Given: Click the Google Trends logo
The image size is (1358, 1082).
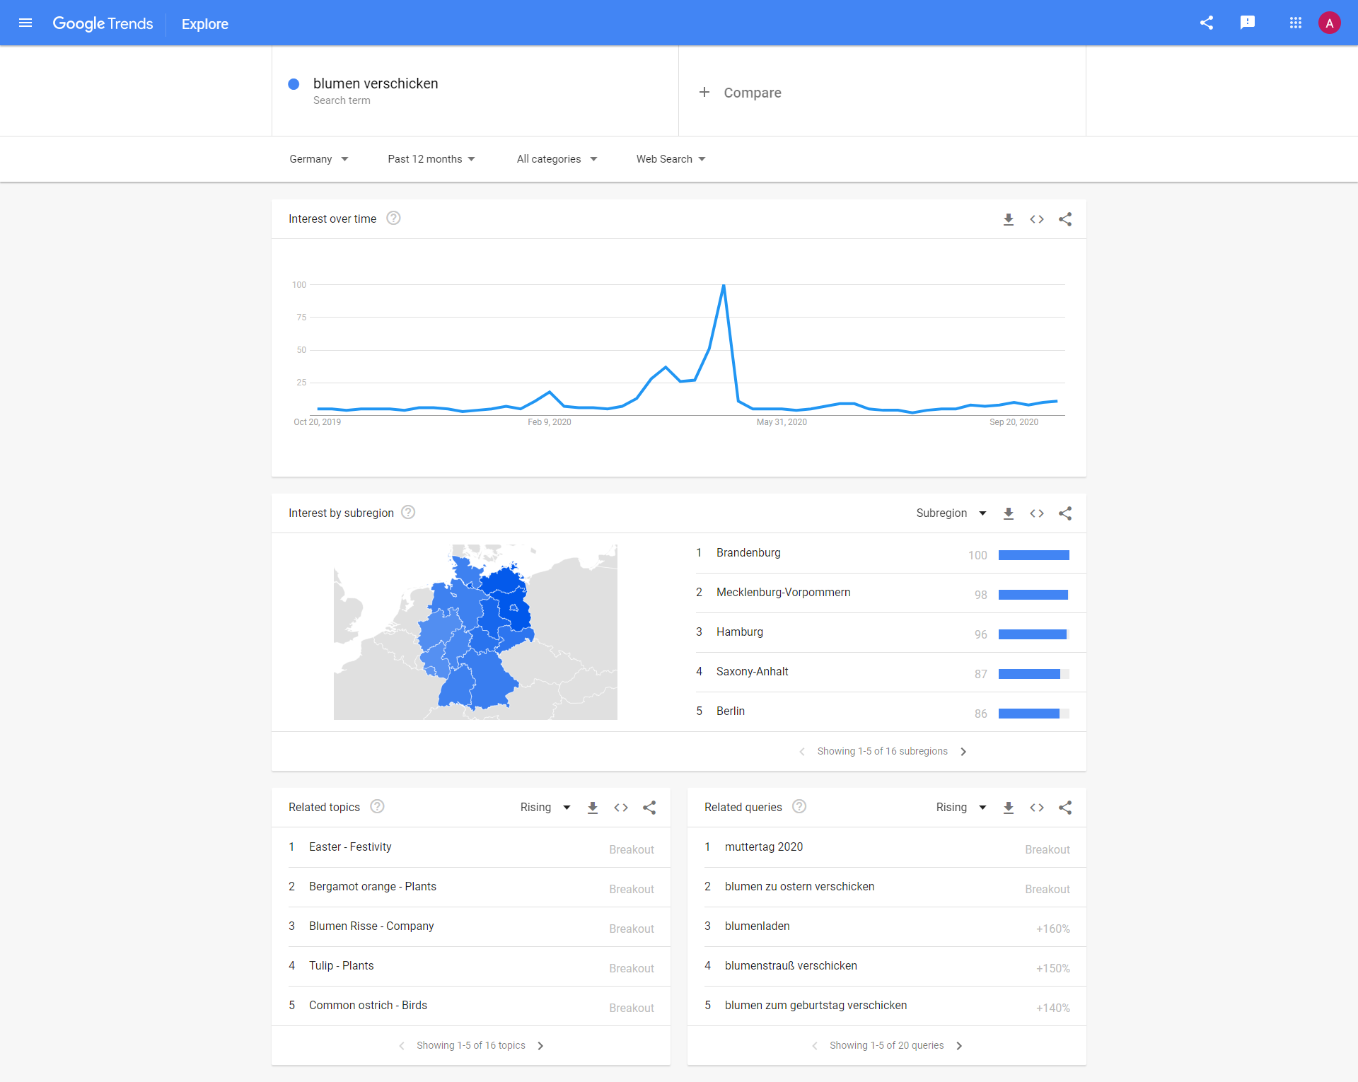Looking at the screenshot, I should pyautogui.click(x=103, y=23).
